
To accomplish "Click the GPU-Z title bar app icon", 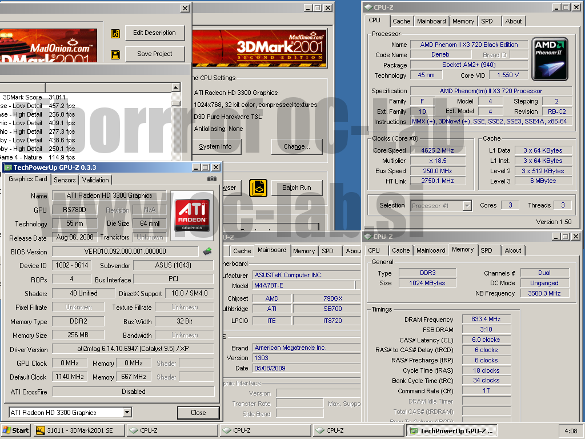I will 8,167.
